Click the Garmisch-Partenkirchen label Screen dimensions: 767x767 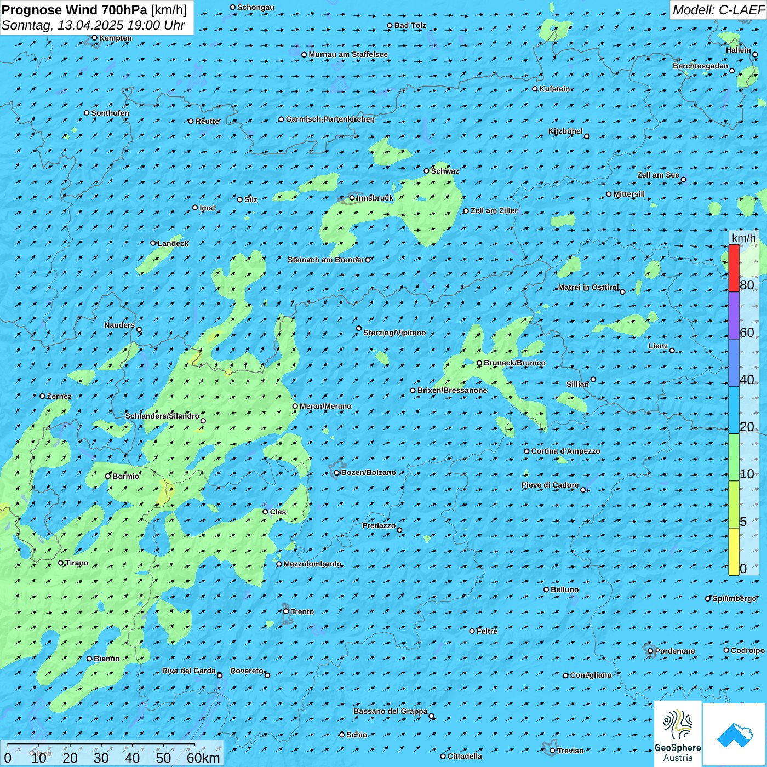330,119
